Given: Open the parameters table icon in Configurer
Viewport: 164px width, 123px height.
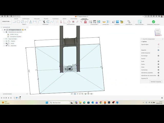Looking at the screenshot, I should [95, 22].
